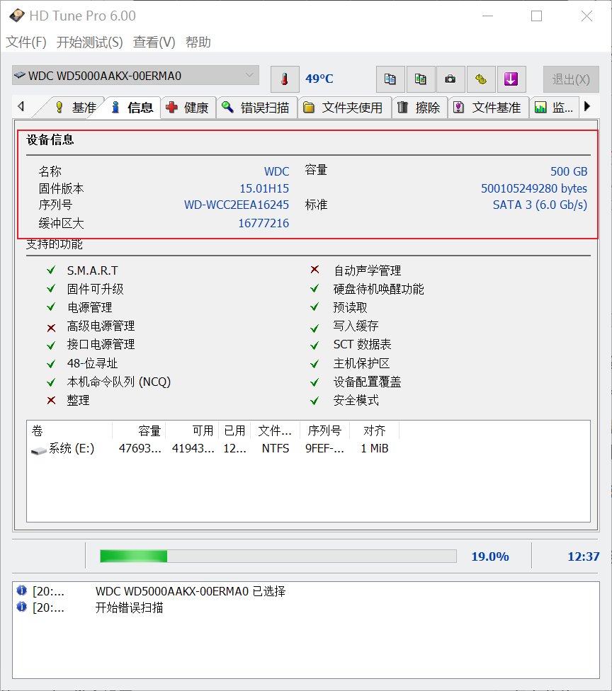Click the 已用 column header

[x=234, y=430]
